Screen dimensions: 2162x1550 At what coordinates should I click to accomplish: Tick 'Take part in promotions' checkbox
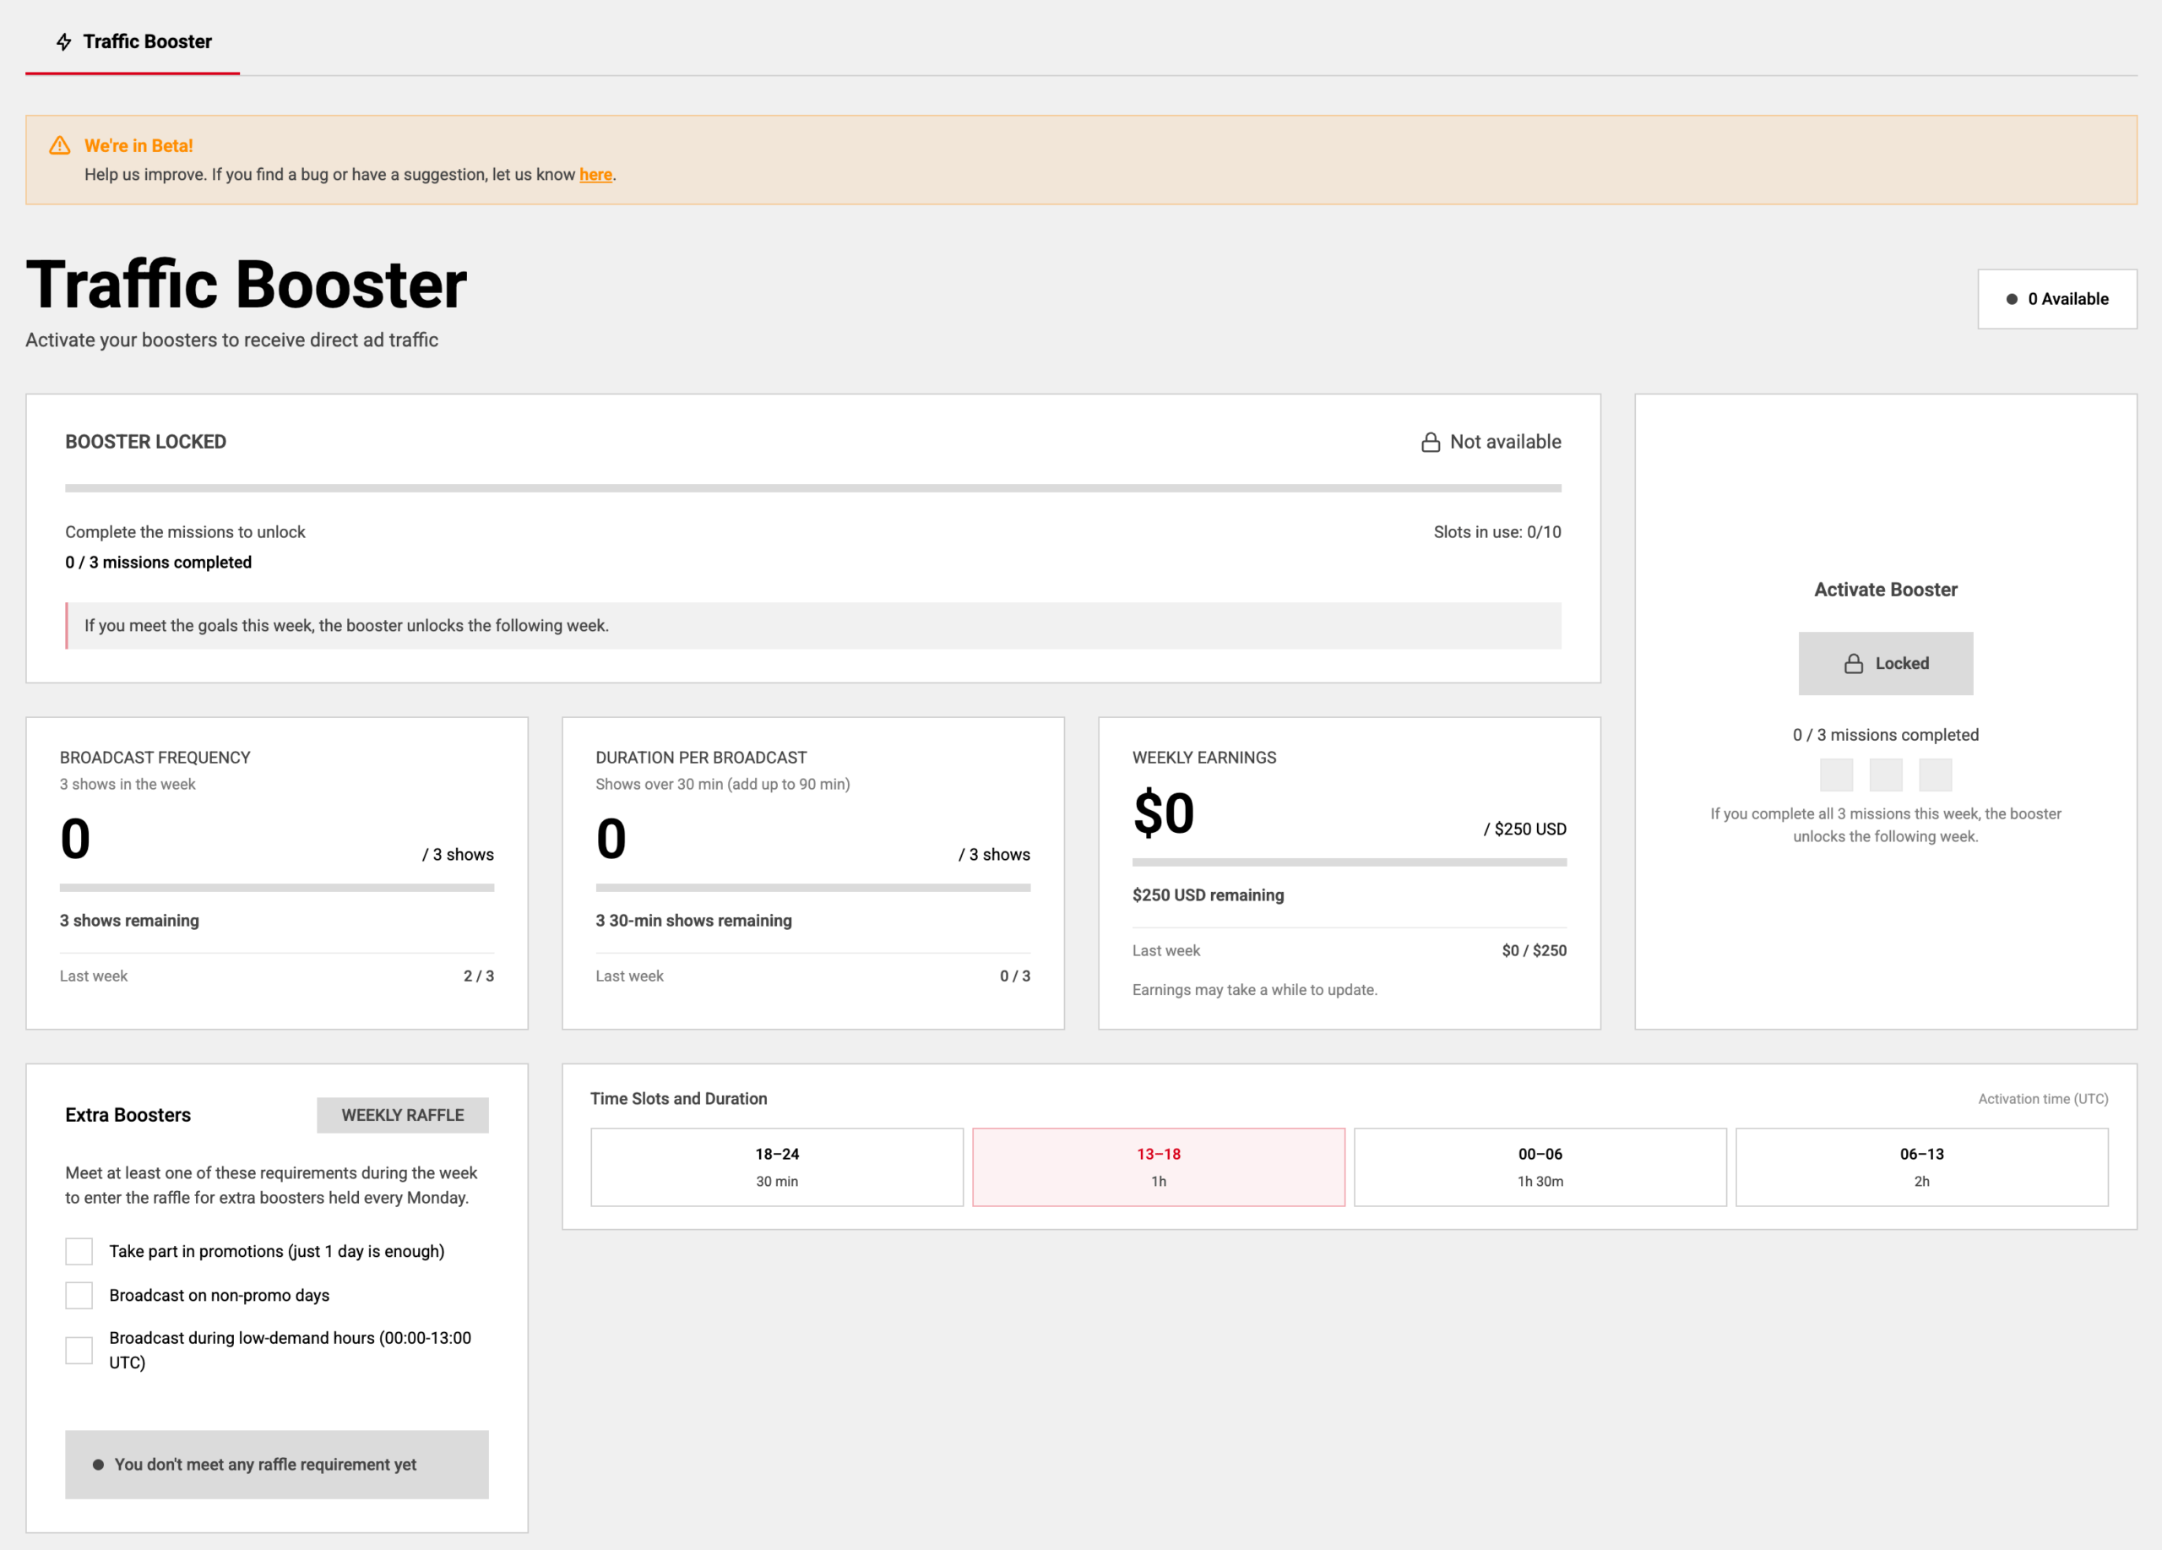tap(79, 1252)
